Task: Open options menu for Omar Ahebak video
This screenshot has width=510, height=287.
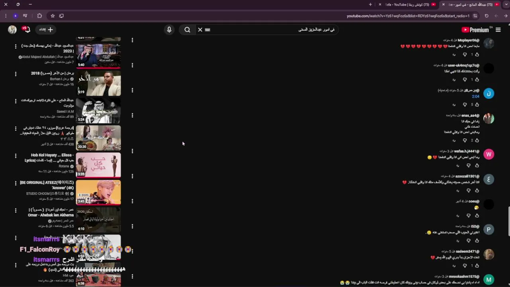Action: [x=16, y=210]
